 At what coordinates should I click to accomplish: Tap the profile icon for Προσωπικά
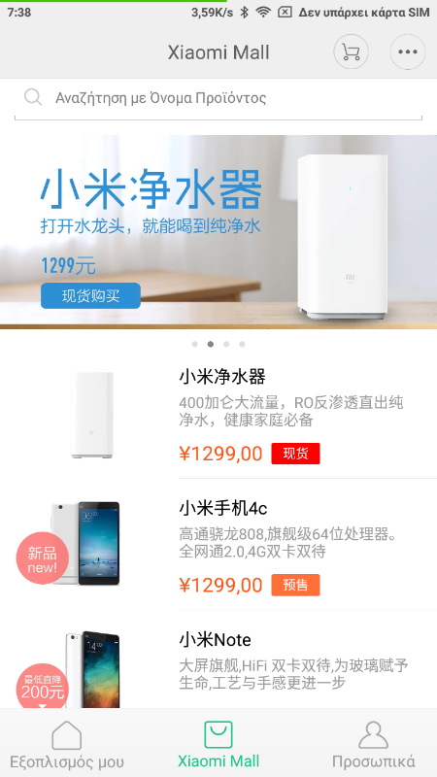point(373,735)
